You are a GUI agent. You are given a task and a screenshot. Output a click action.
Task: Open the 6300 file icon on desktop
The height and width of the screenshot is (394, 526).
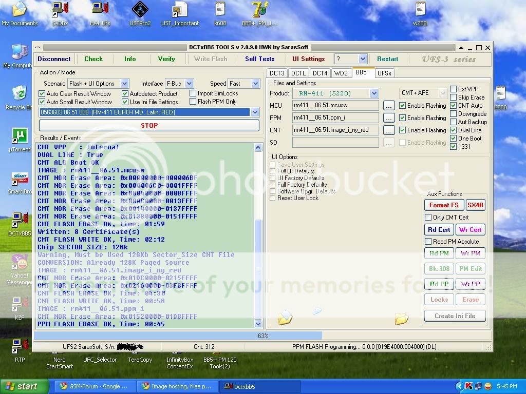pyautogui.click(x=500, y=98)
